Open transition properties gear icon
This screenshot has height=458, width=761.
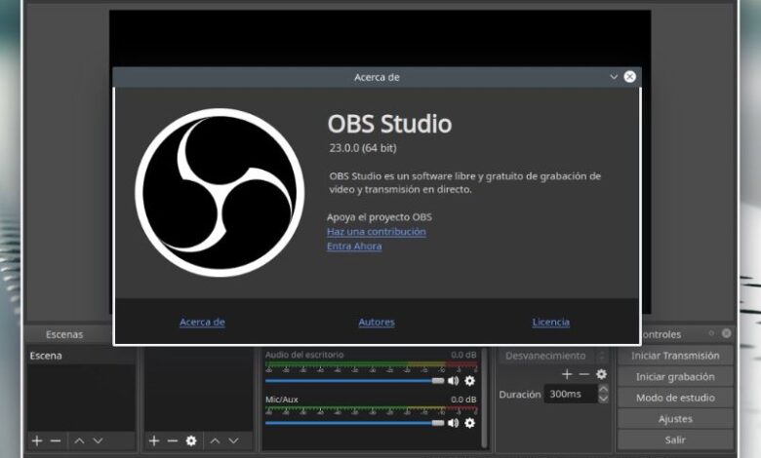pyautogui.click(x=601, y=374)
